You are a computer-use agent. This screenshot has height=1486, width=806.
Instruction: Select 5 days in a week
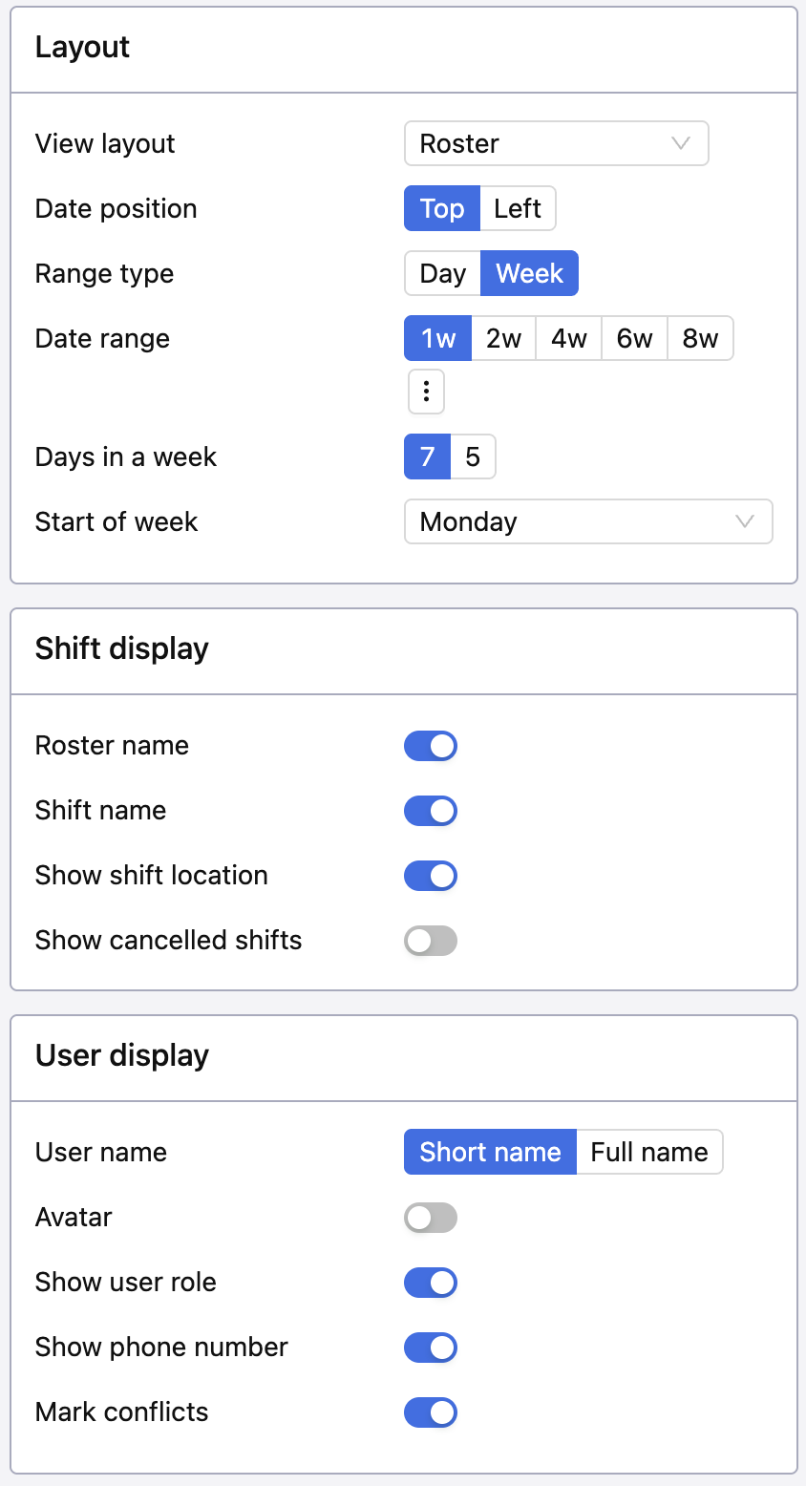(x=473, y=456)
